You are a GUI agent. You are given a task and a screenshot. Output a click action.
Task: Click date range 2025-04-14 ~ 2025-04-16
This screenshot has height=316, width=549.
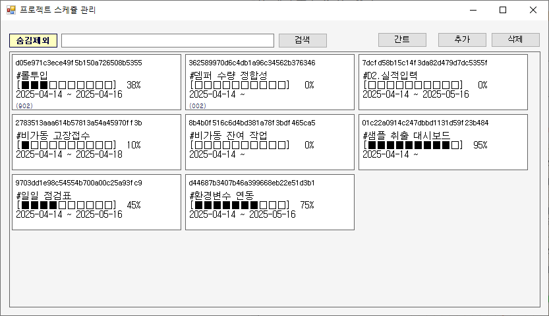pos(69,94)
